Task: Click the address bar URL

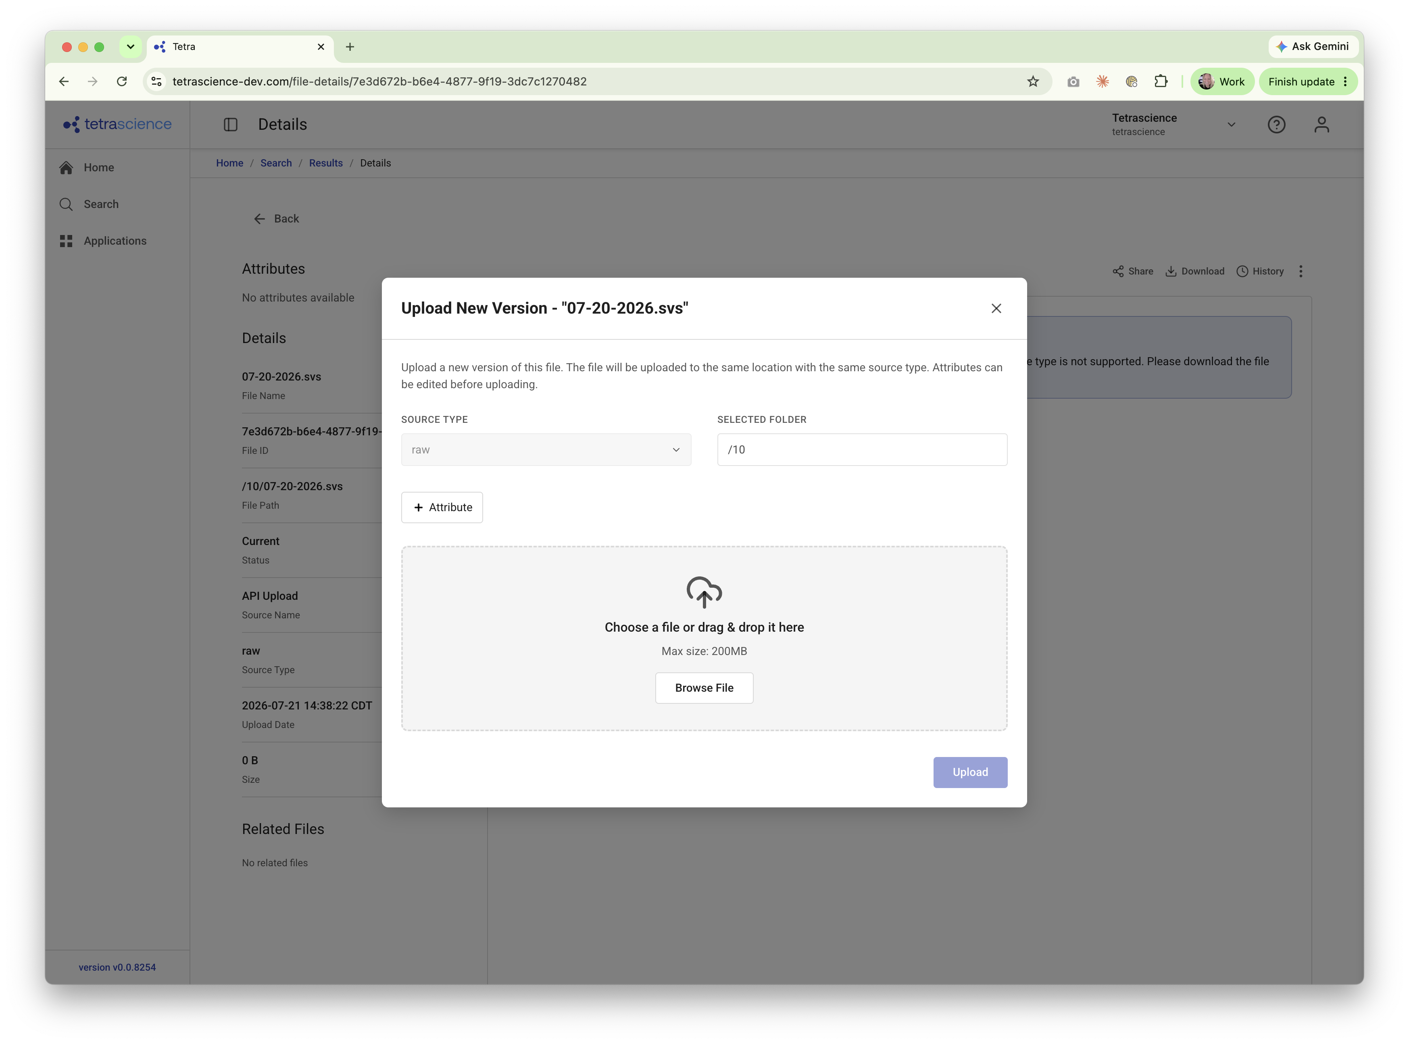Action: click(x=379, y=81)
